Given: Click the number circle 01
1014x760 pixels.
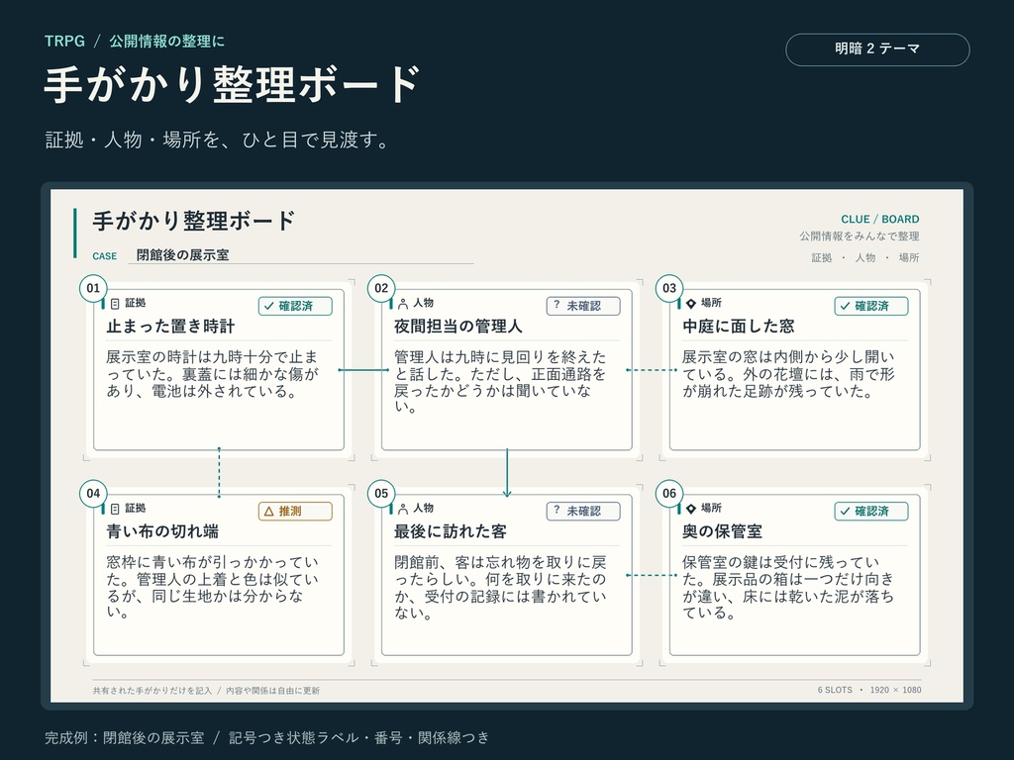Looking at the screenshot, I should pos(93,288).
